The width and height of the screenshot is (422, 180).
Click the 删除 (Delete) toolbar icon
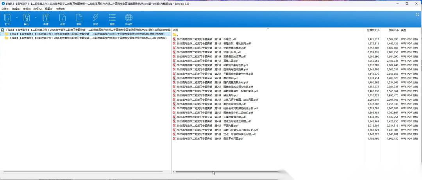click(79, 19)
